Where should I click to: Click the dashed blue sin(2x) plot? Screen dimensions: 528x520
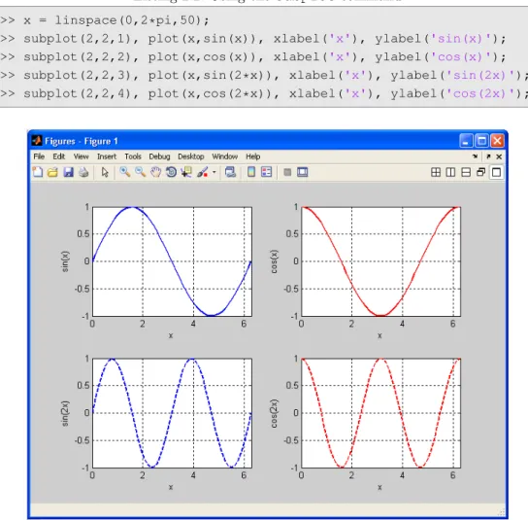tap(172, 413)
